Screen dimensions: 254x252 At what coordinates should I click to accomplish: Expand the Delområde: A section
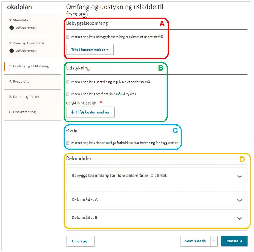240,200
